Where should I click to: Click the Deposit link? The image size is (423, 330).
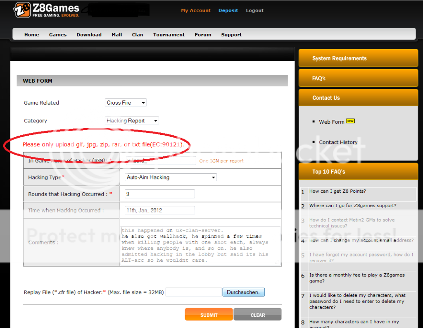228,10
